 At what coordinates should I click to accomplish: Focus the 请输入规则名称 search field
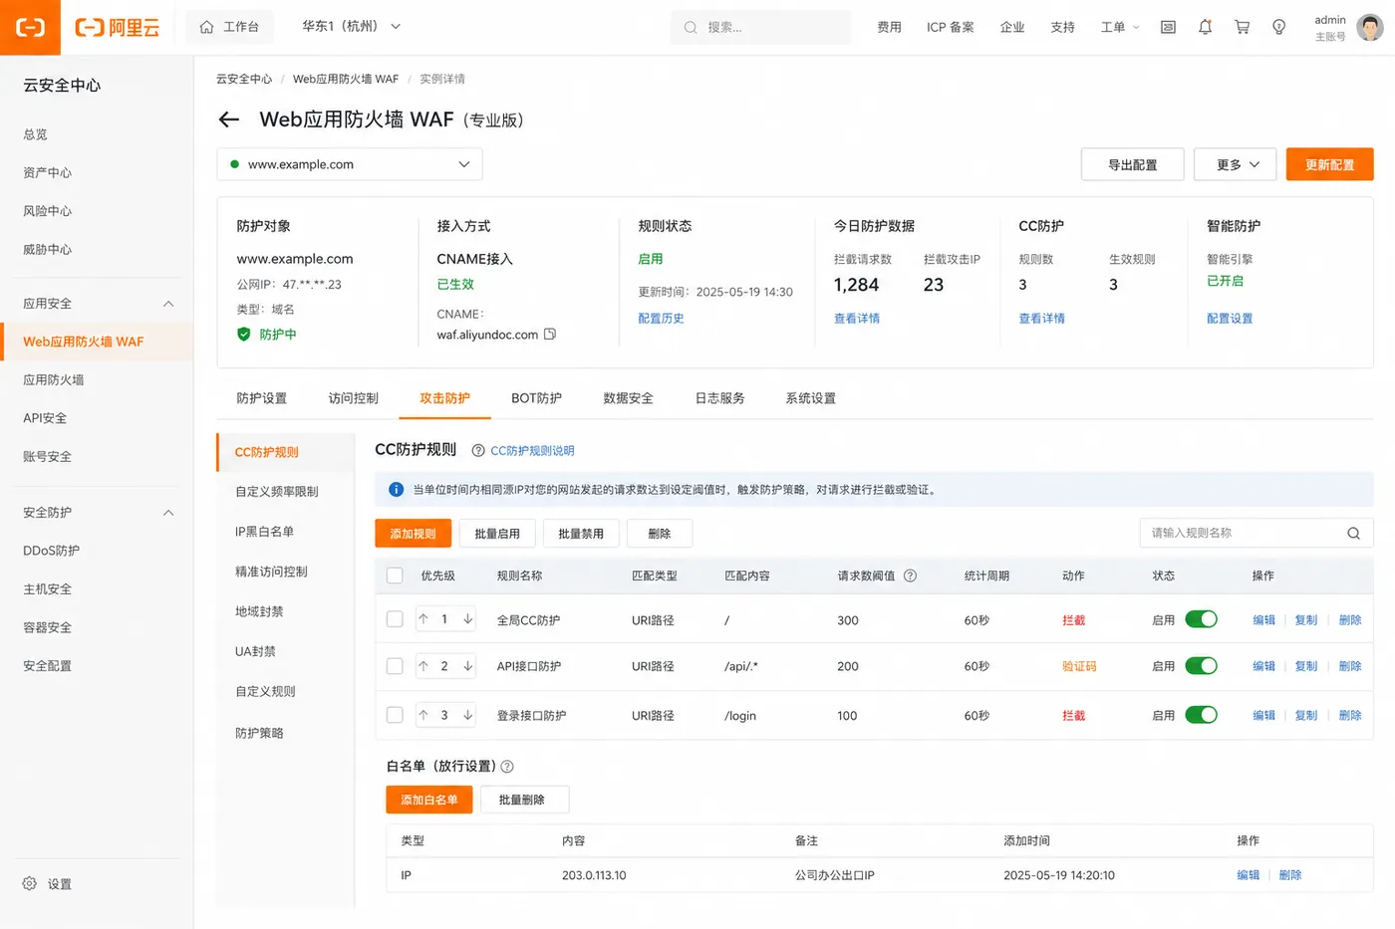click(x=1241, y=533)
